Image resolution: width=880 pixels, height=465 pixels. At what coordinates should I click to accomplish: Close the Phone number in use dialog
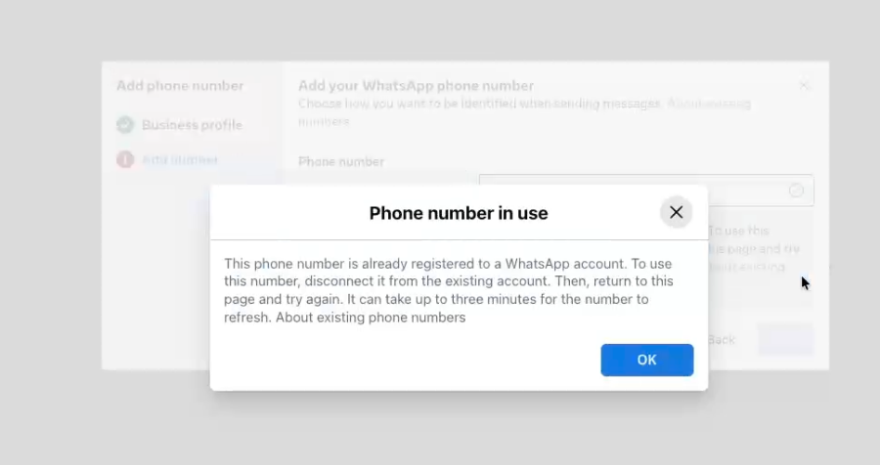click(x=677, y=212)
